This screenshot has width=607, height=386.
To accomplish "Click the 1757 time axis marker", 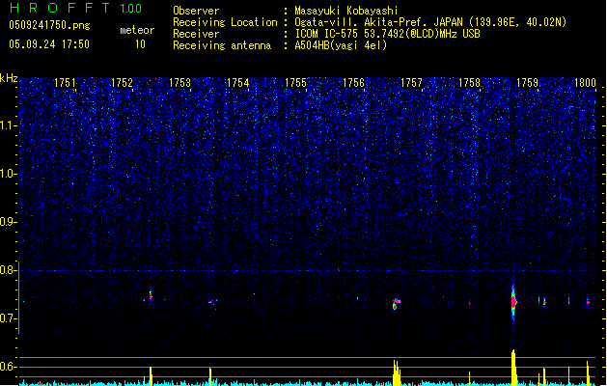I will (411, 83).
